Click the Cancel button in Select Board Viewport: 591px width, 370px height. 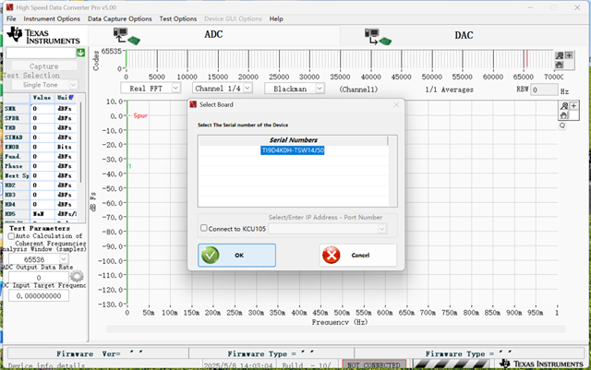click(x=358, y=255)
